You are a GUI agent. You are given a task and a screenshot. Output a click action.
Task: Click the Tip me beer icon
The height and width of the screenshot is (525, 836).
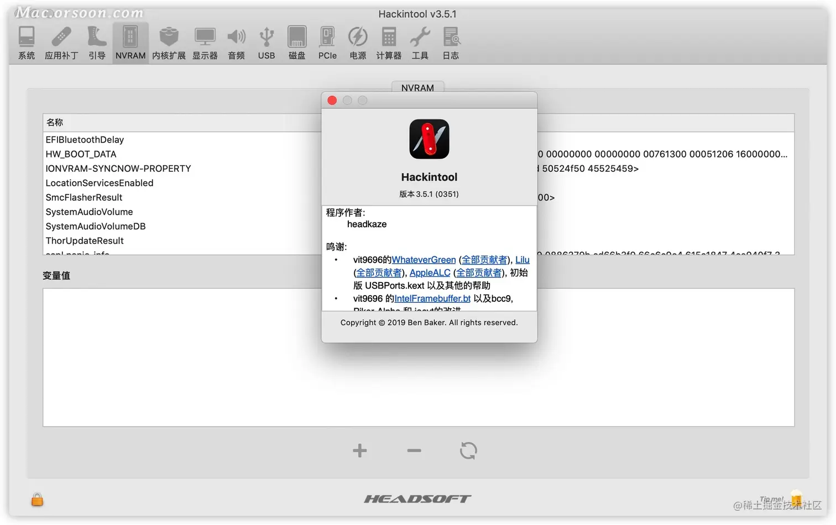796,498
